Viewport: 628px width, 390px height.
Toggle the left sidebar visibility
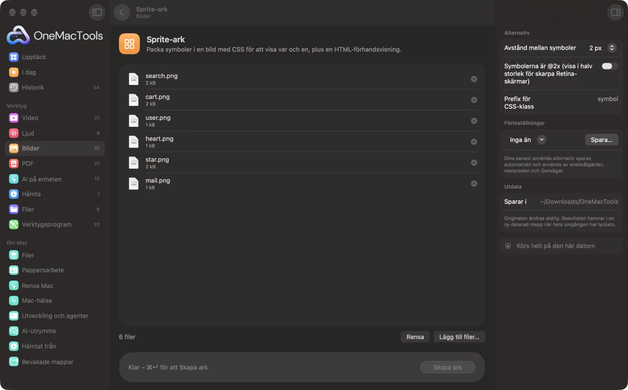[97, 13]
